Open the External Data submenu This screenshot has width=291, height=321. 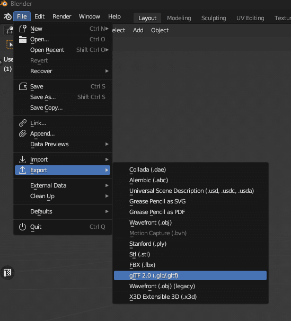[63, 185]
